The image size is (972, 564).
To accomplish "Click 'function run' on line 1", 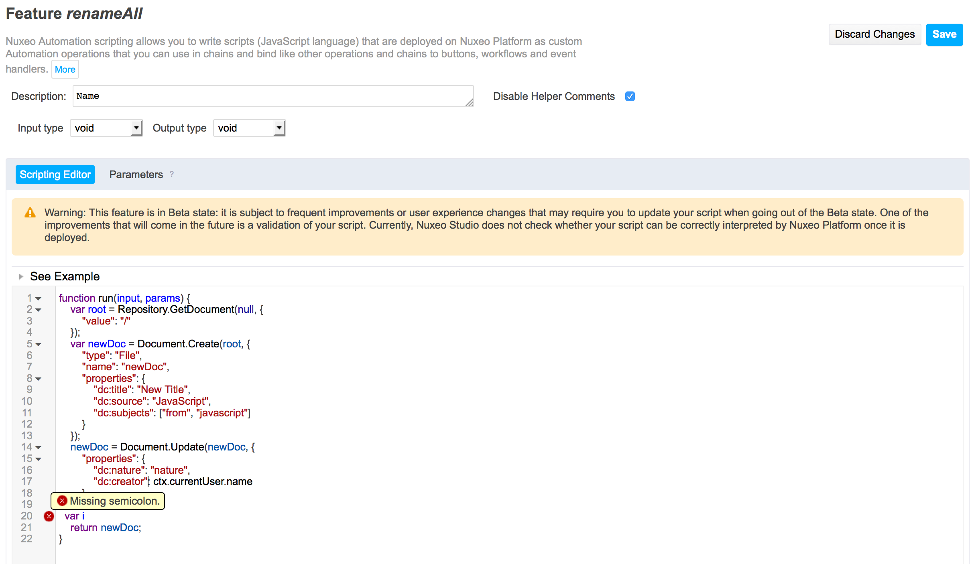I will pos(86,298).
